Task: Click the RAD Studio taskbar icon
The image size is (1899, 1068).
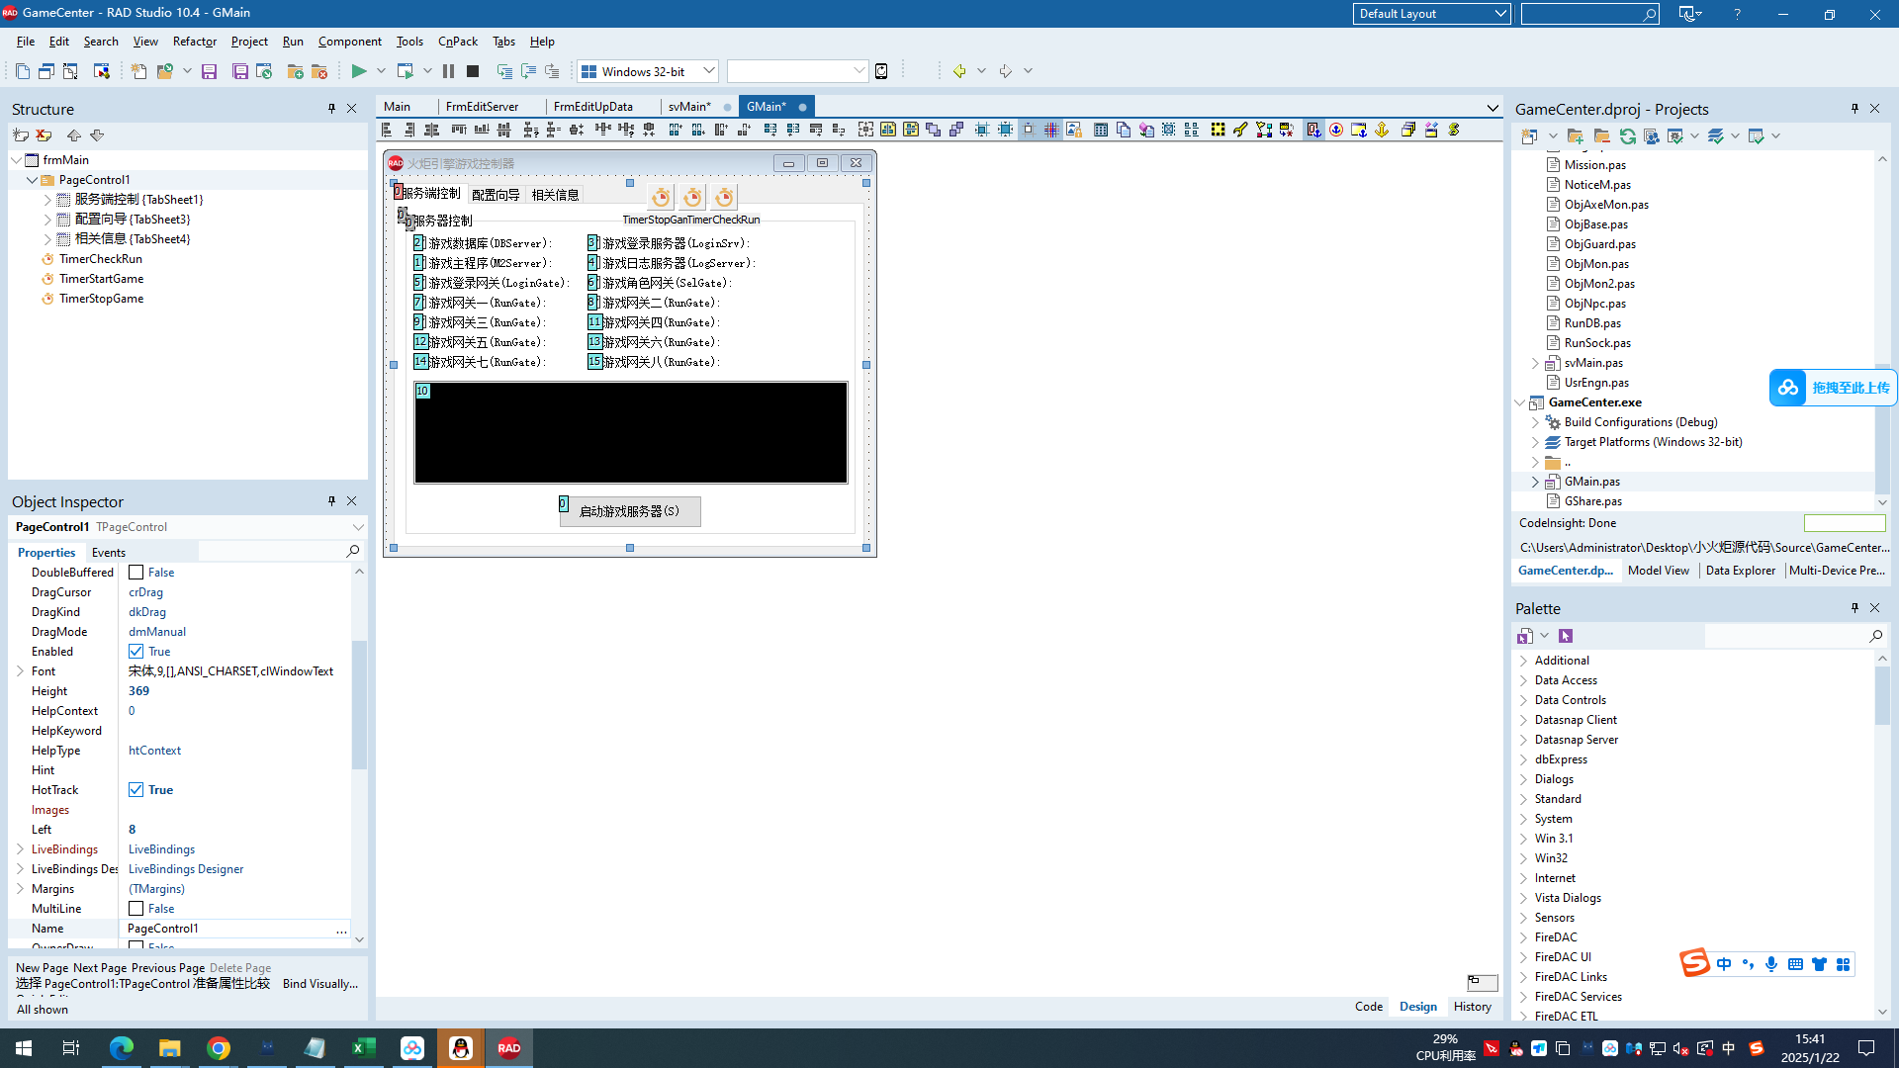Action: pyautogui.click(x=508, y=1047)
